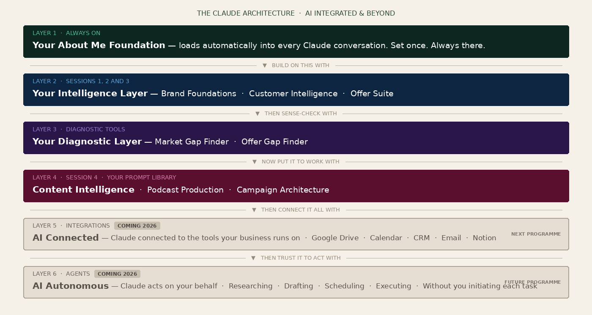The image size is (592, 315).
Task: Click "Notion" in the AI Connected row
Action: 485,238
